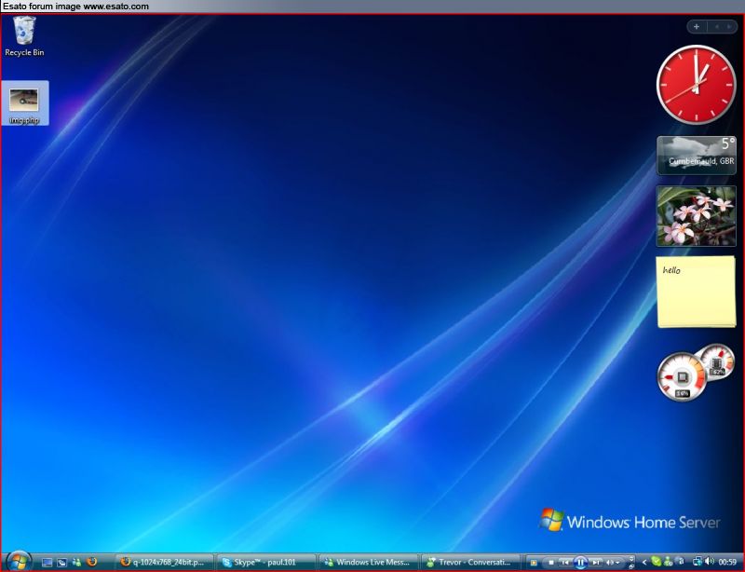
Task: Open the Recycle Bin desktop icon
Action: (x=24, y=36)
